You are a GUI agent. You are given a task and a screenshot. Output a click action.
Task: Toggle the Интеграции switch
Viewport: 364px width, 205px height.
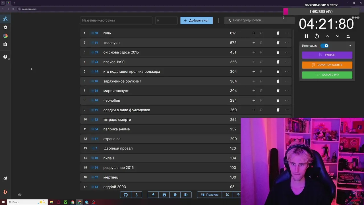(324, 46)
